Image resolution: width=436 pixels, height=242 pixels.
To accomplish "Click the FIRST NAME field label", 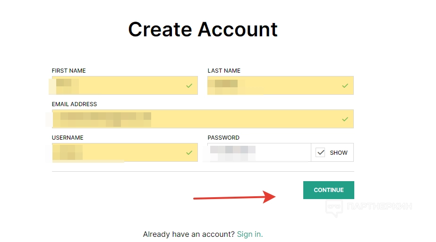I will 69,71.
